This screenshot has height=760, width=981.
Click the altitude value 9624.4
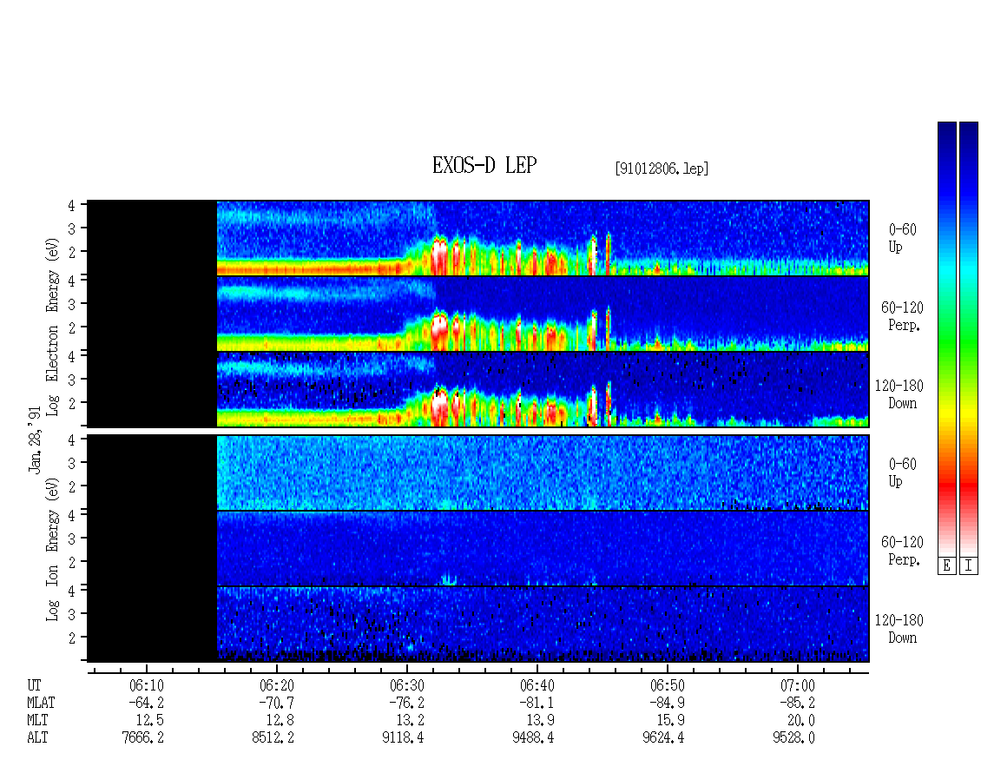pyautogui.click(x=663, y=738)
